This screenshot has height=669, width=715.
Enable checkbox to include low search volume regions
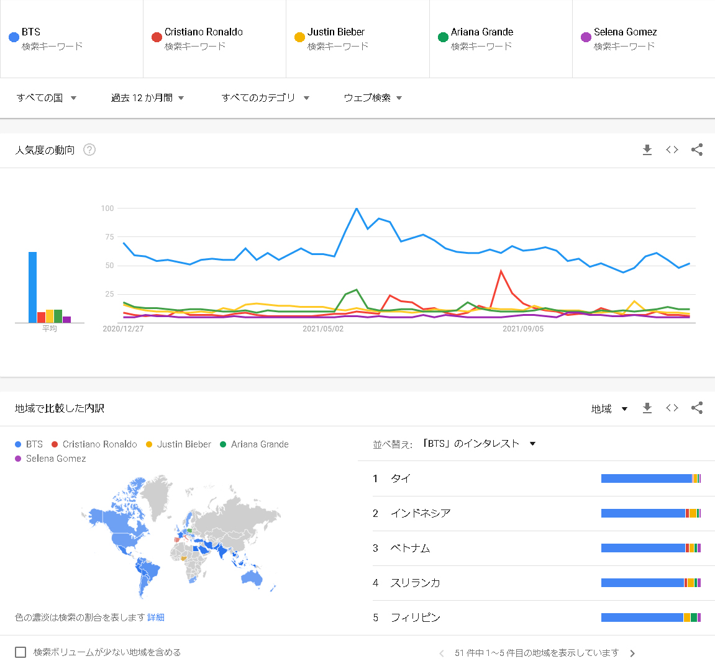20,652
